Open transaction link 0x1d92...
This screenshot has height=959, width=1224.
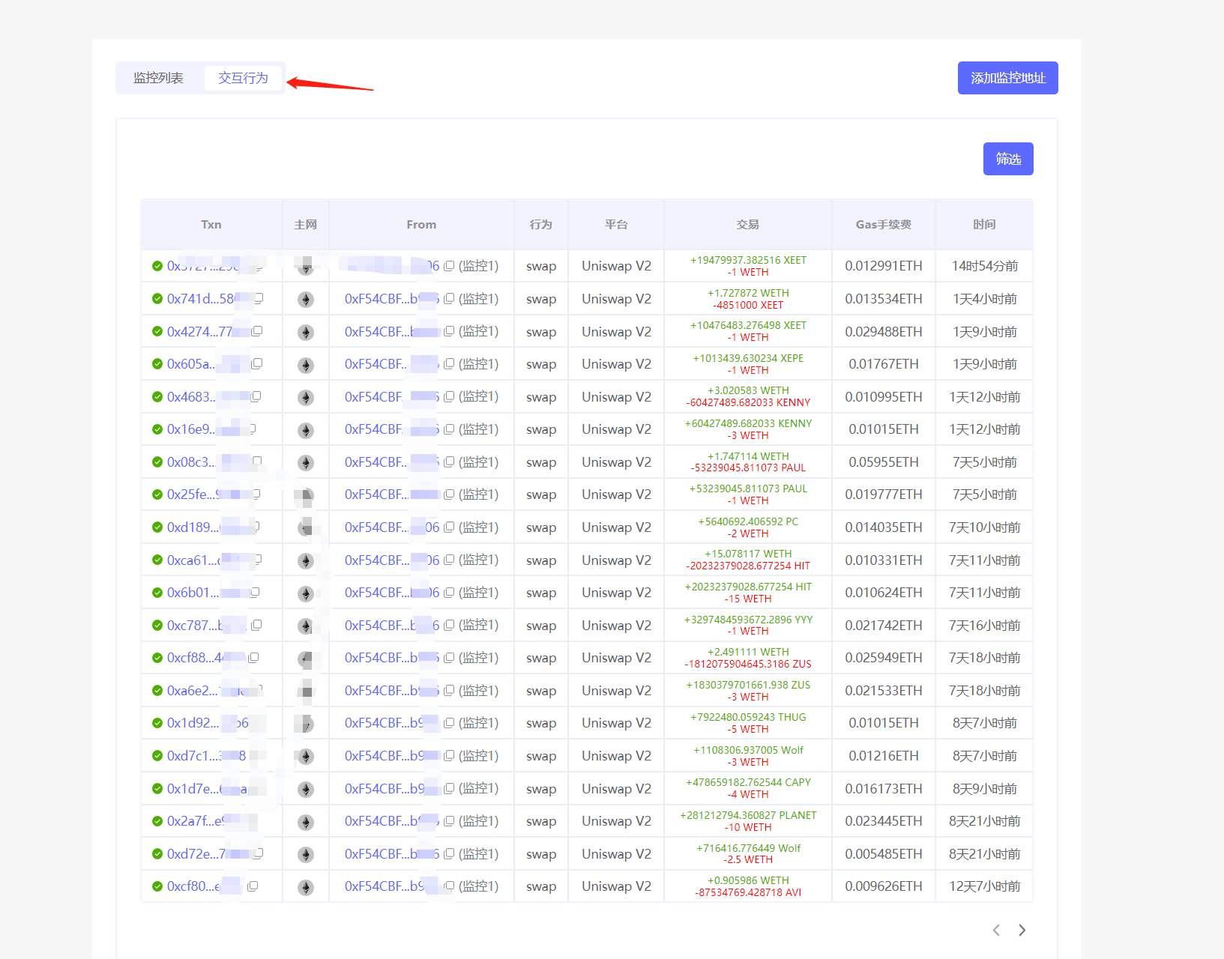tap(208, 723)
